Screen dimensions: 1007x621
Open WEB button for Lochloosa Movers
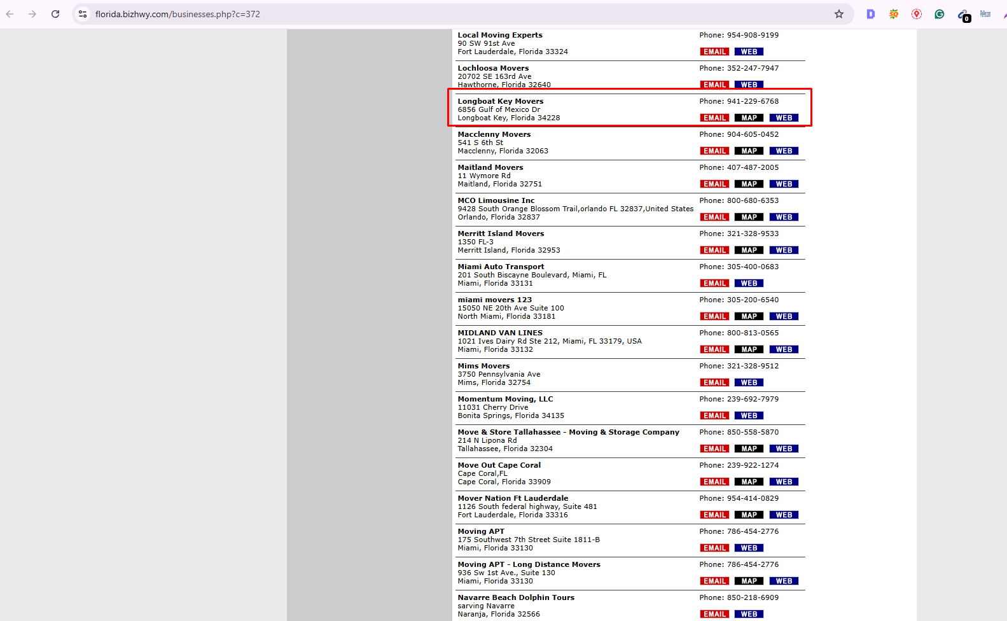coord(749,85)
